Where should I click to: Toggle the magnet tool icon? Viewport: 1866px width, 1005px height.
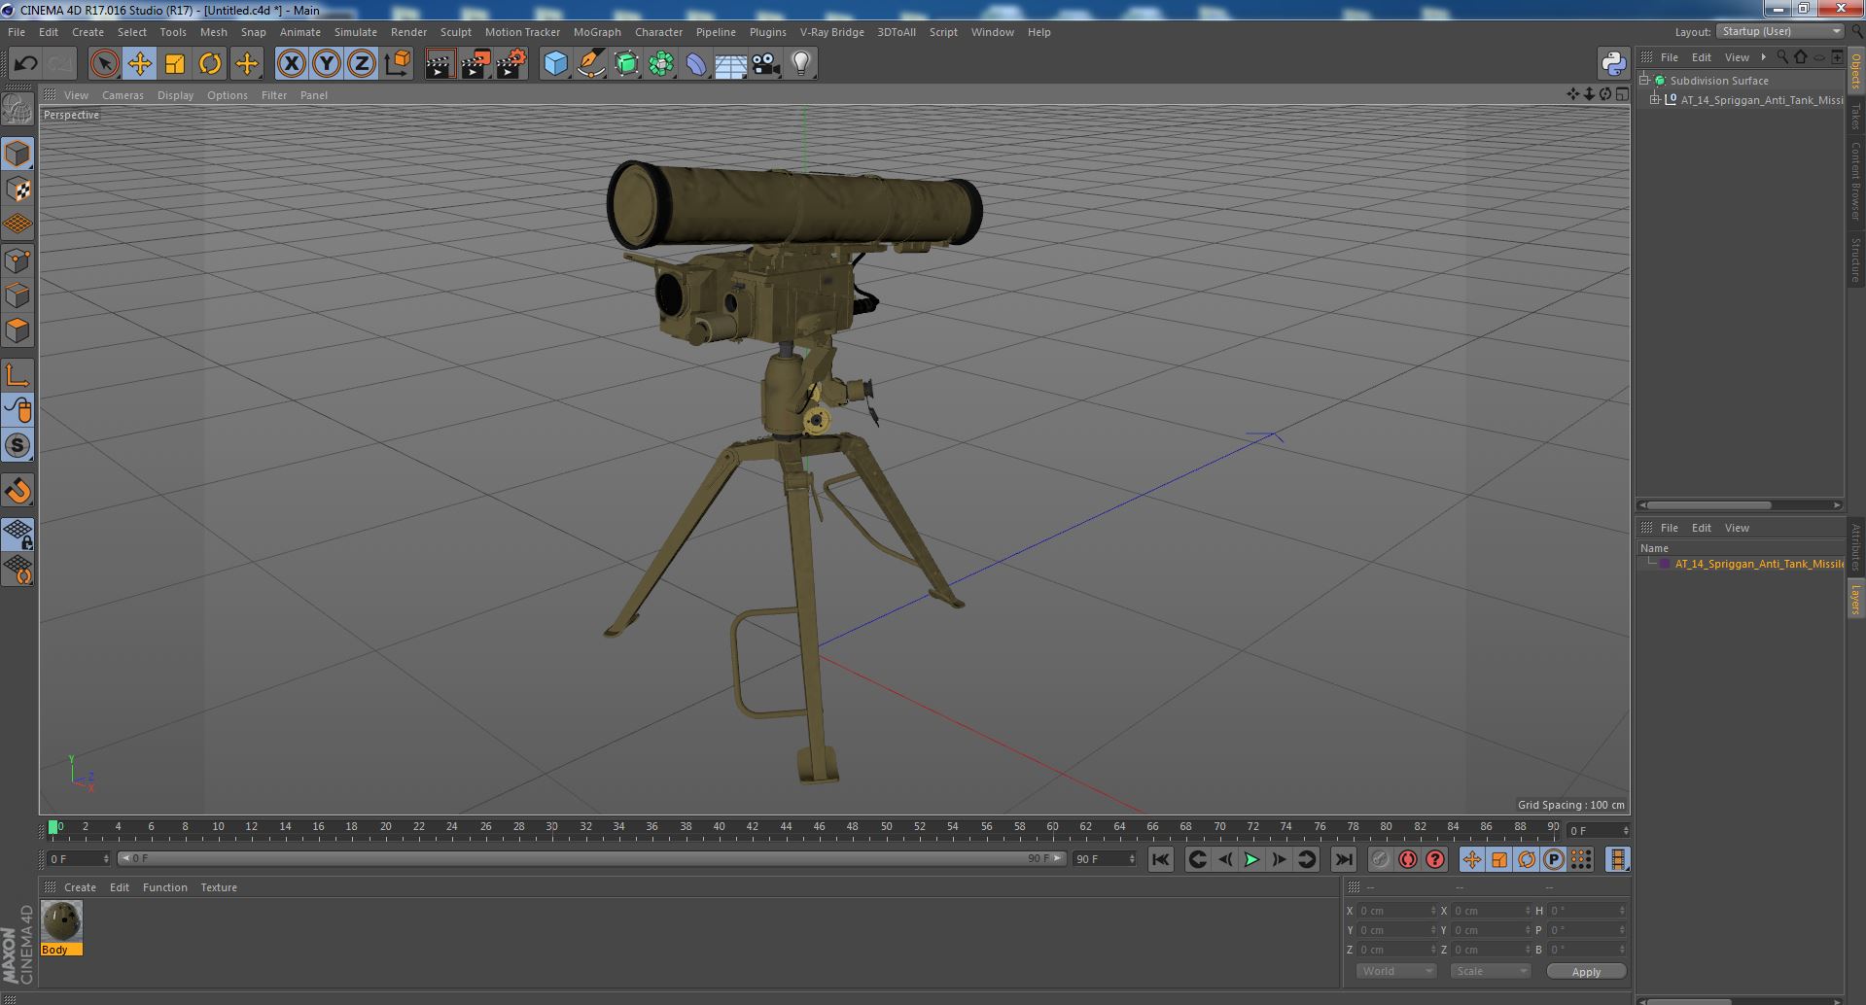click(18, 491)
